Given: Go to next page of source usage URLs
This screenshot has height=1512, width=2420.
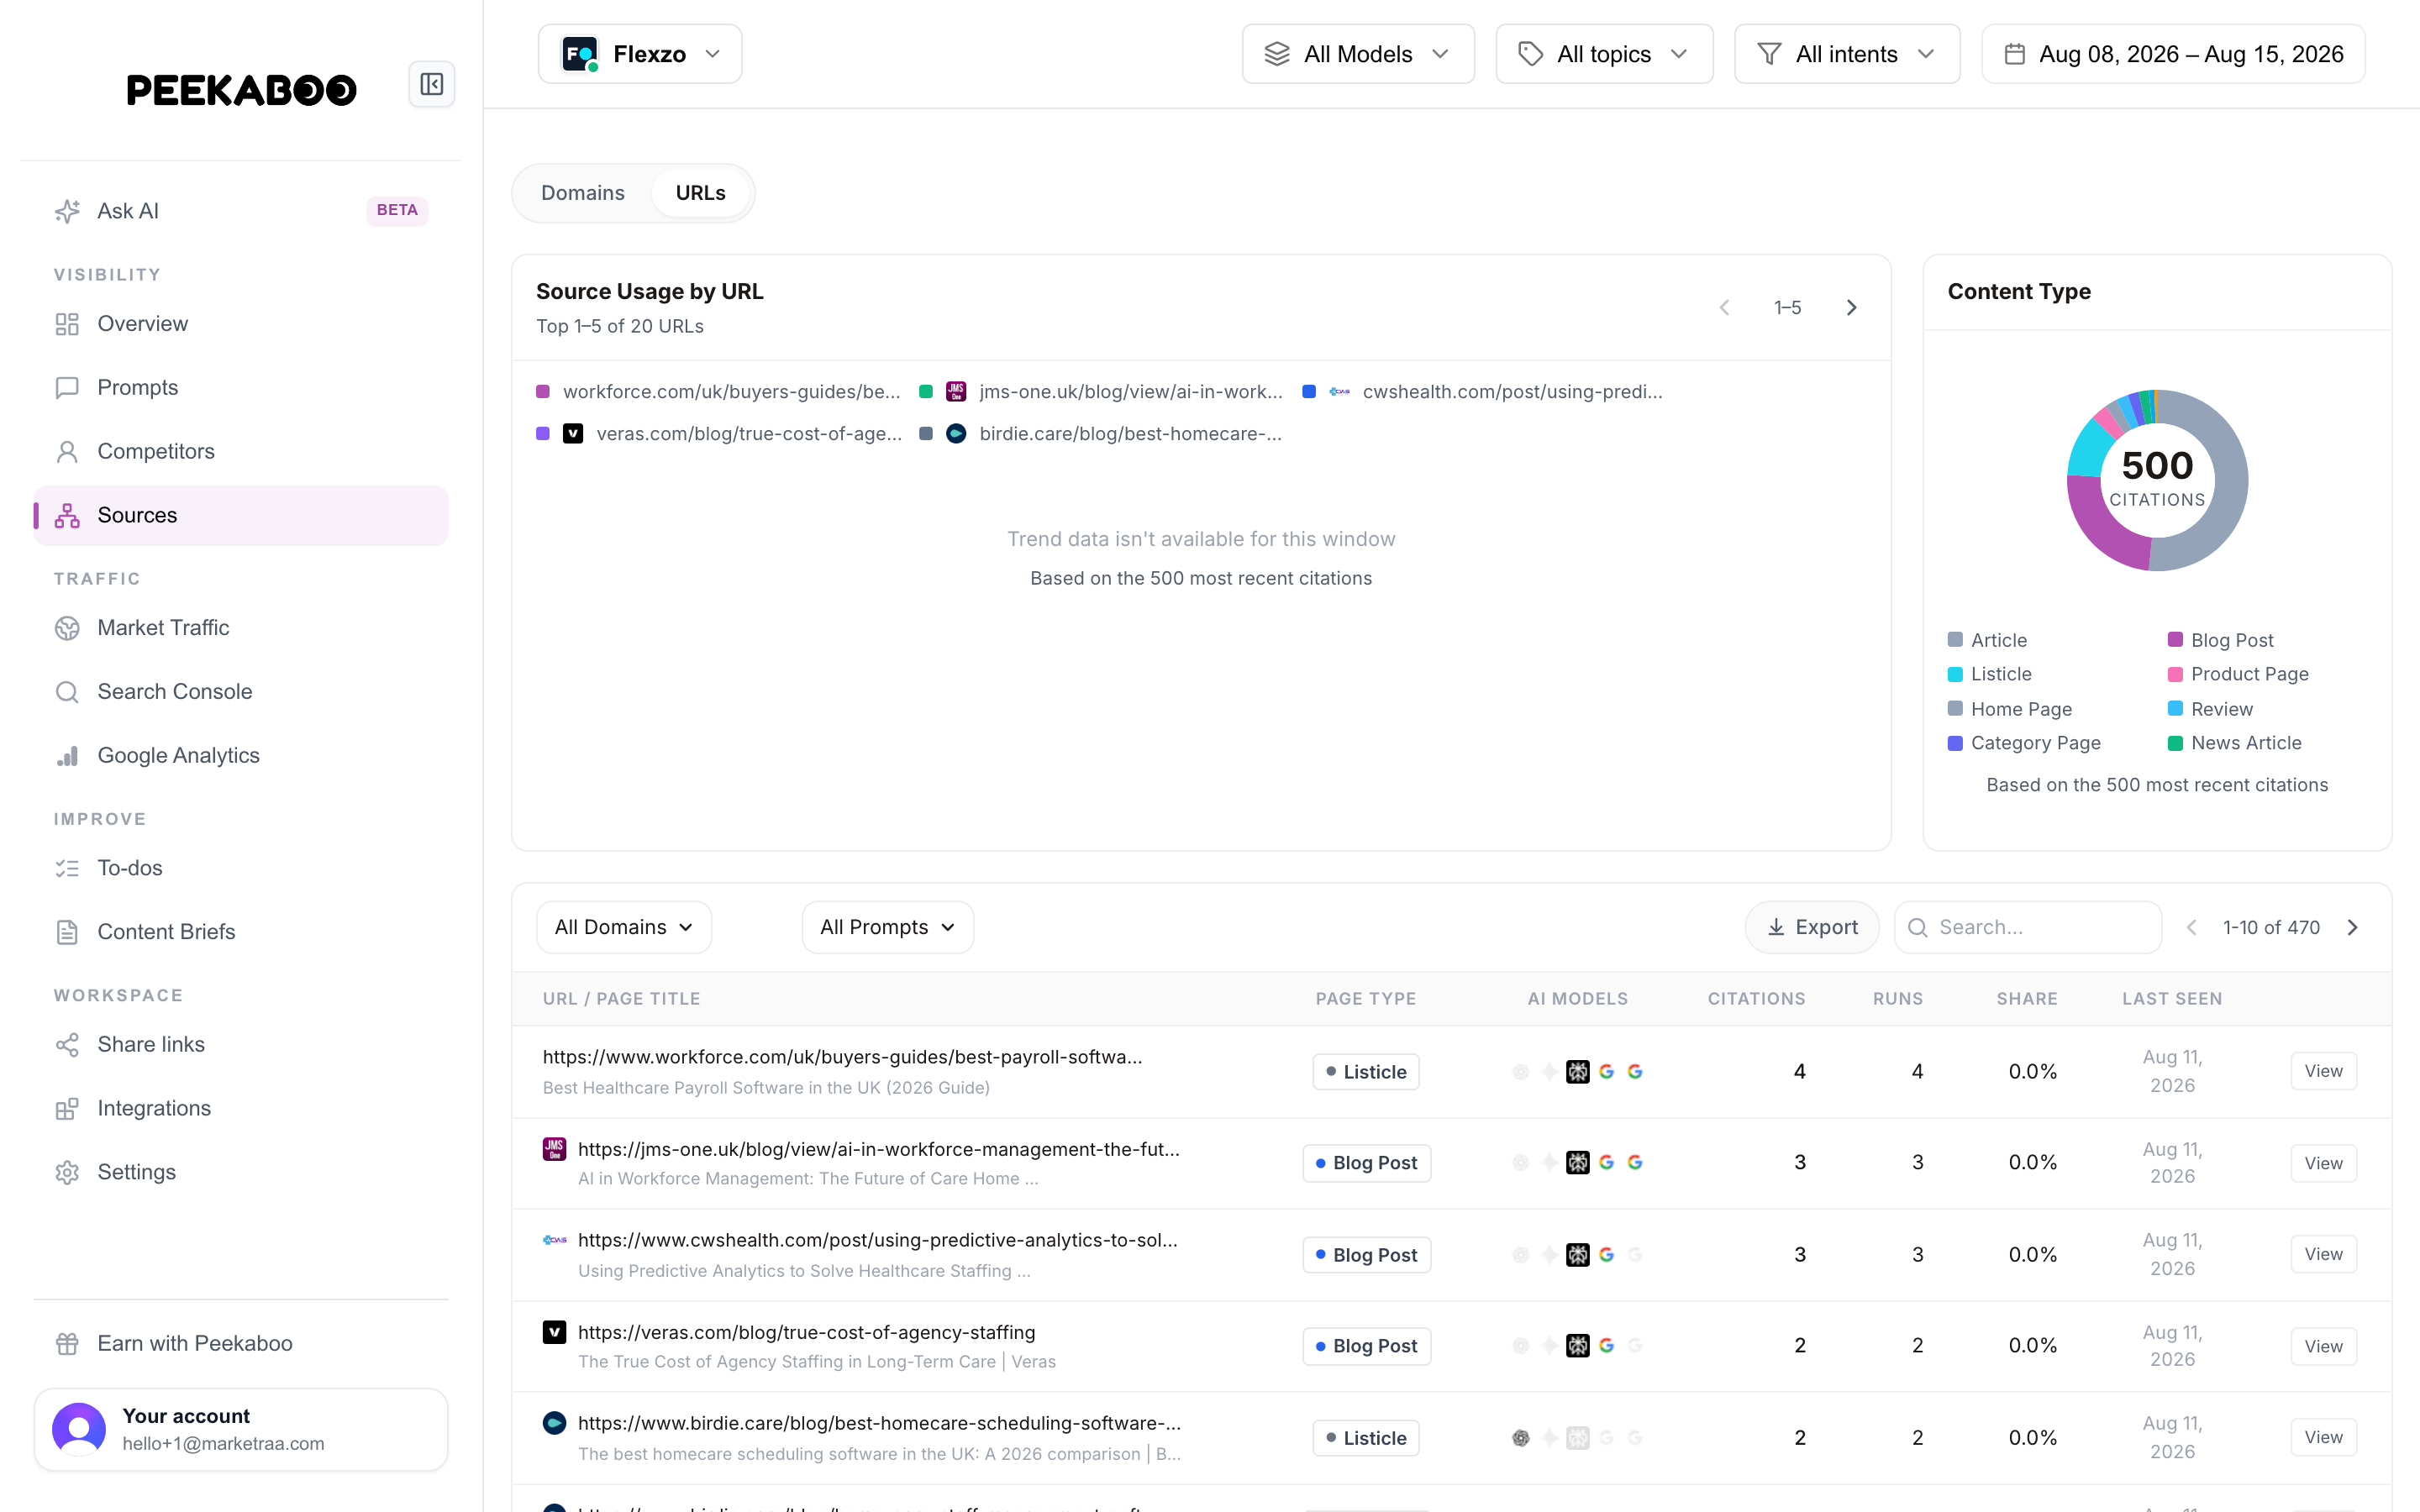Looking at the screenshot, I should point(1851,308).
